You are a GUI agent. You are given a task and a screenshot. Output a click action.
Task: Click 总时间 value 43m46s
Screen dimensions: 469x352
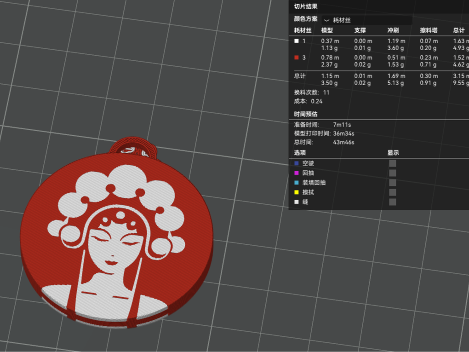coord(343,142)
